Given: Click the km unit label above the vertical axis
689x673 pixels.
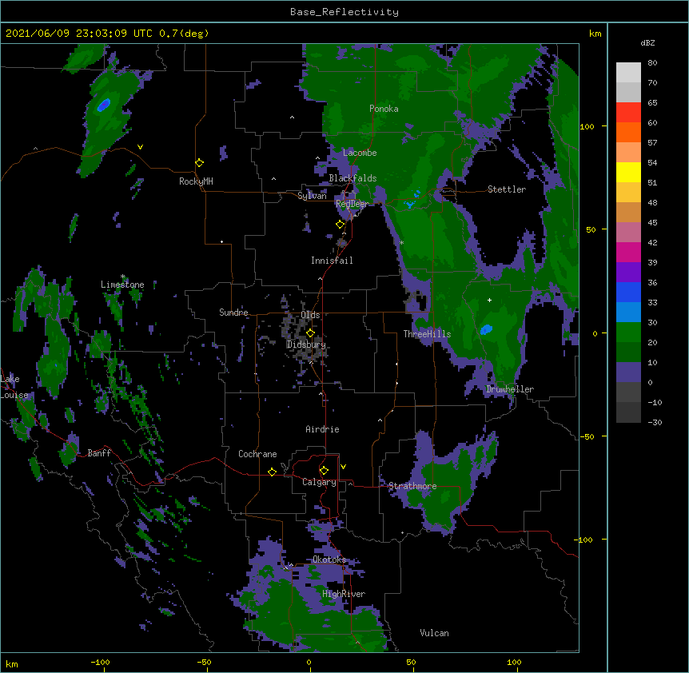Looking at the screenshot, I should coord(595,34).
